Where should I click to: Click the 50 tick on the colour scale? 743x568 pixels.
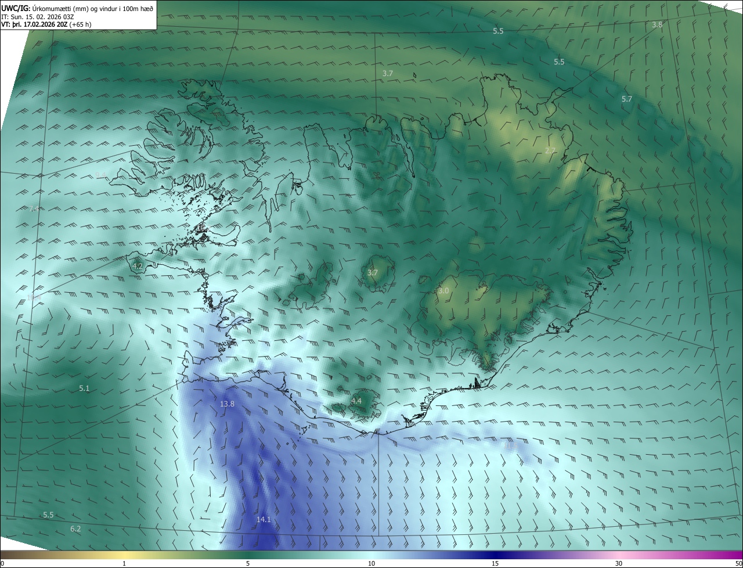pyautogui.click(x=738, y=563)
